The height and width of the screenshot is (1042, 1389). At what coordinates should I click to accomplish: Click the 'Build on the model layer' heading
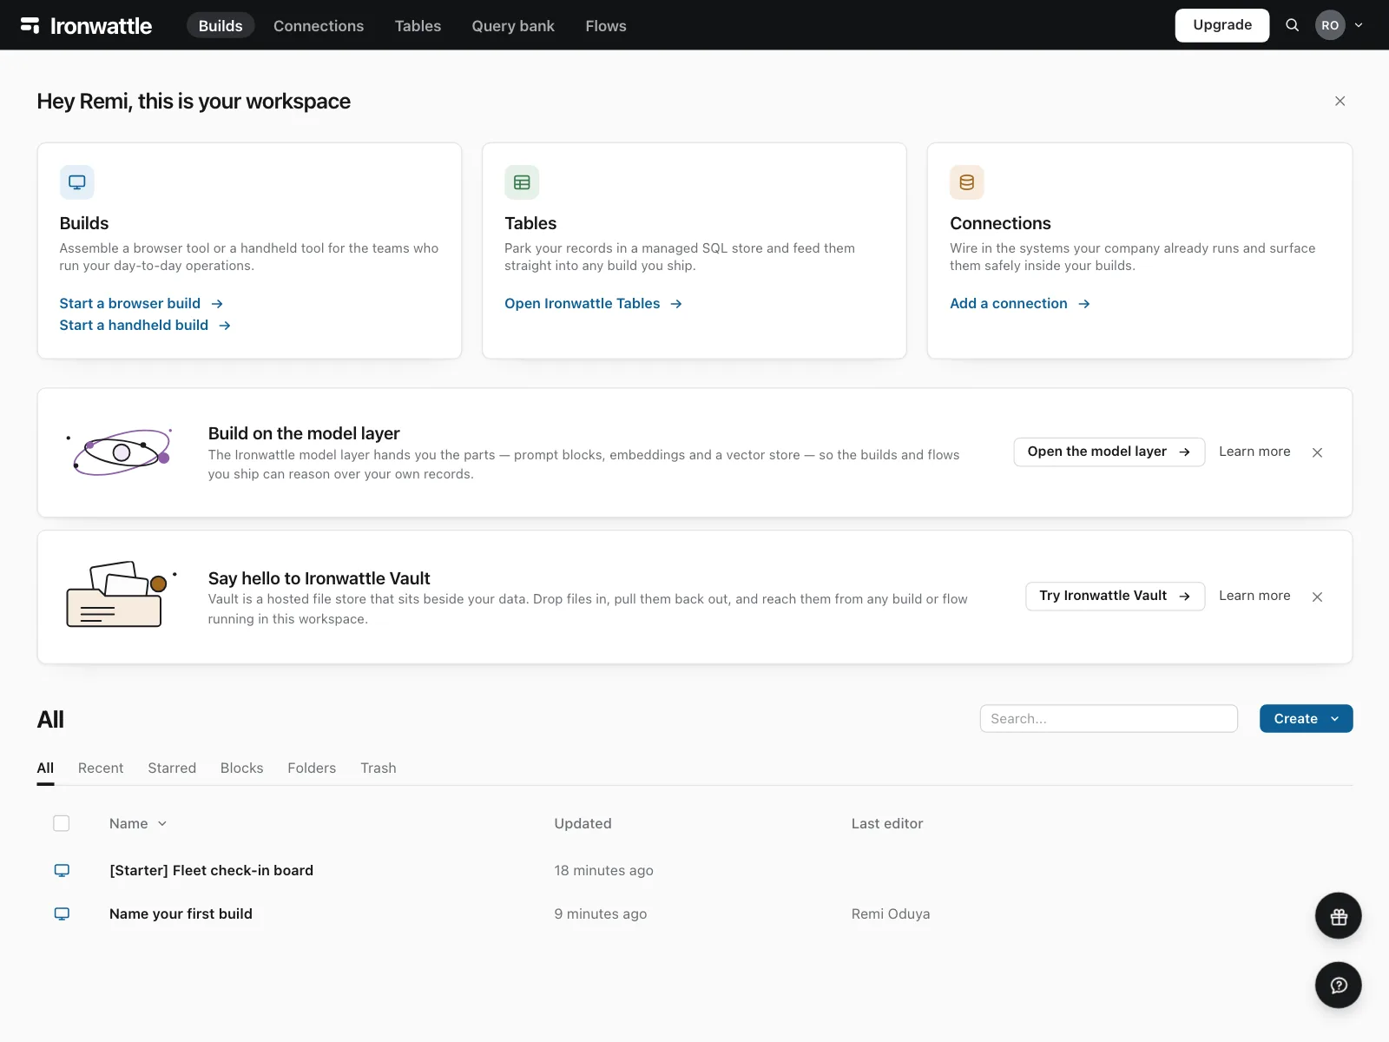point(304,433)
